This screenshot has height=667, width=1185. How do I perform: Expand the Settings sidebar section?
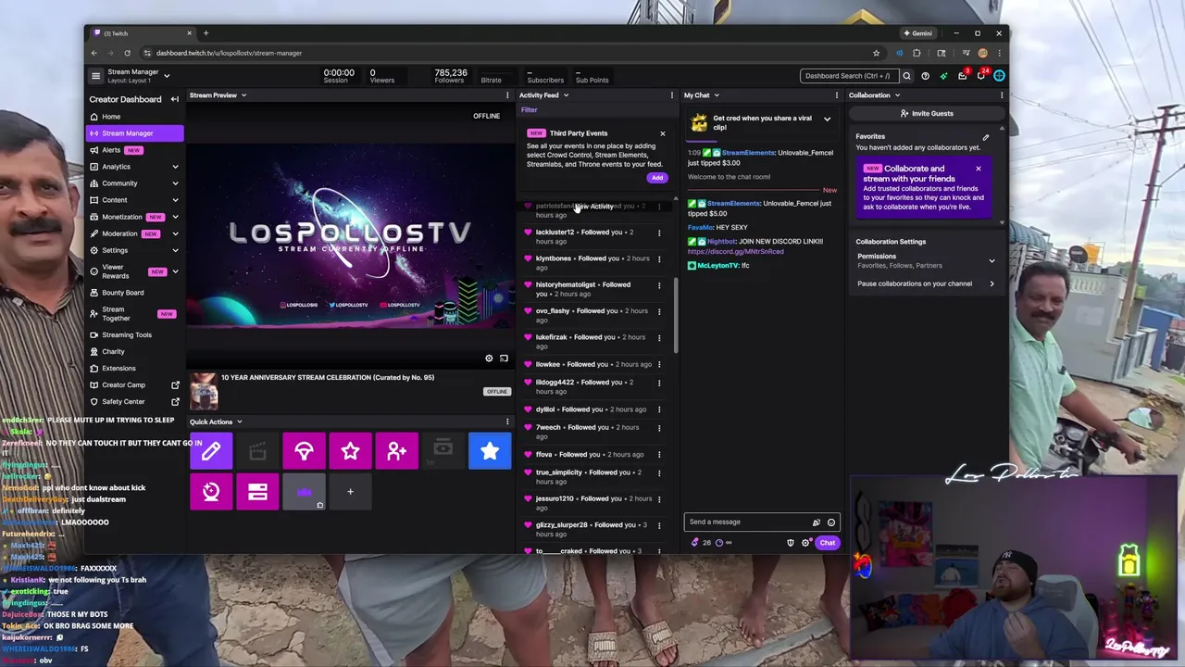[175, 250]
